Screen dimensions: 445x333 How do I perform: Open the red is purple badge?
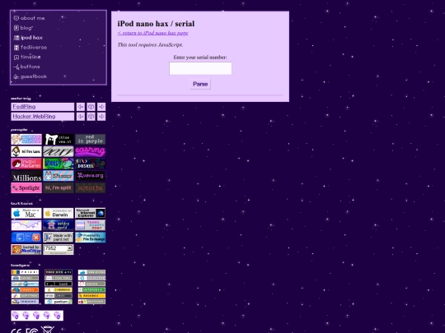click(91, 139)
